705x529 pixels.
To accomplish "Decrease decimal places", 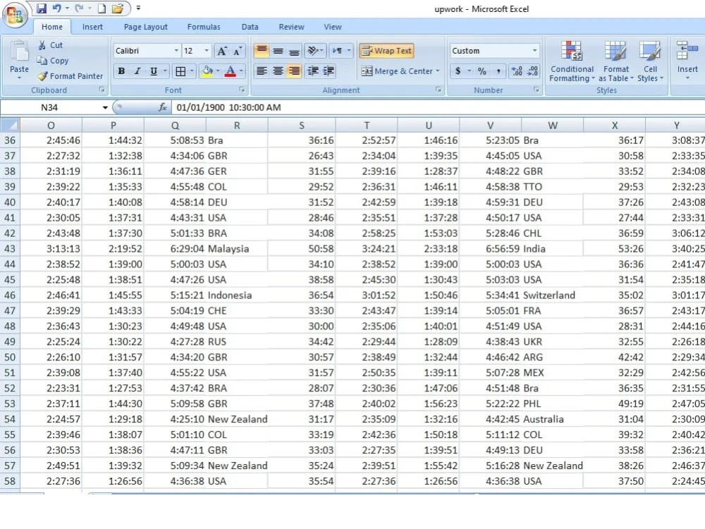I will click(533, 71).
